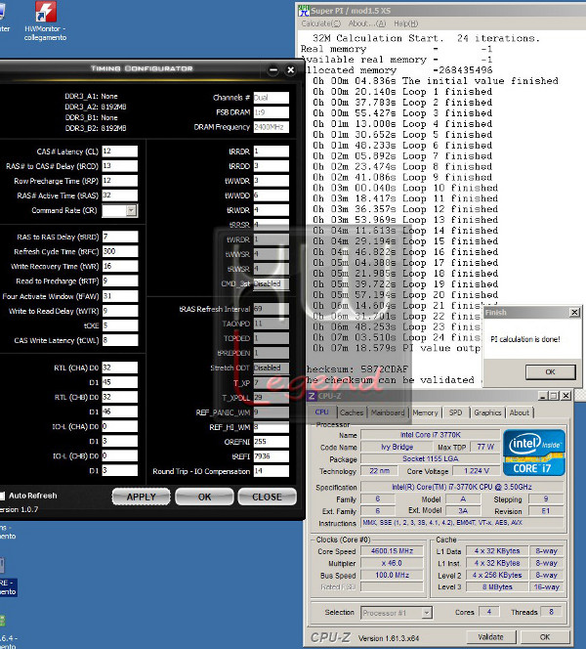Image resolution: width=586 pixels, height=649 pixels.
Task: Click the Channels # Dual field
Action: coord(272,98)
